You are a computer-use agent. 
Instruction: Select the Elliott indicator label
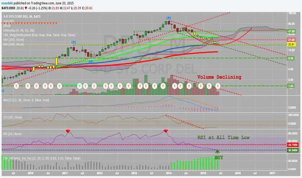click(x=7, y=26)
